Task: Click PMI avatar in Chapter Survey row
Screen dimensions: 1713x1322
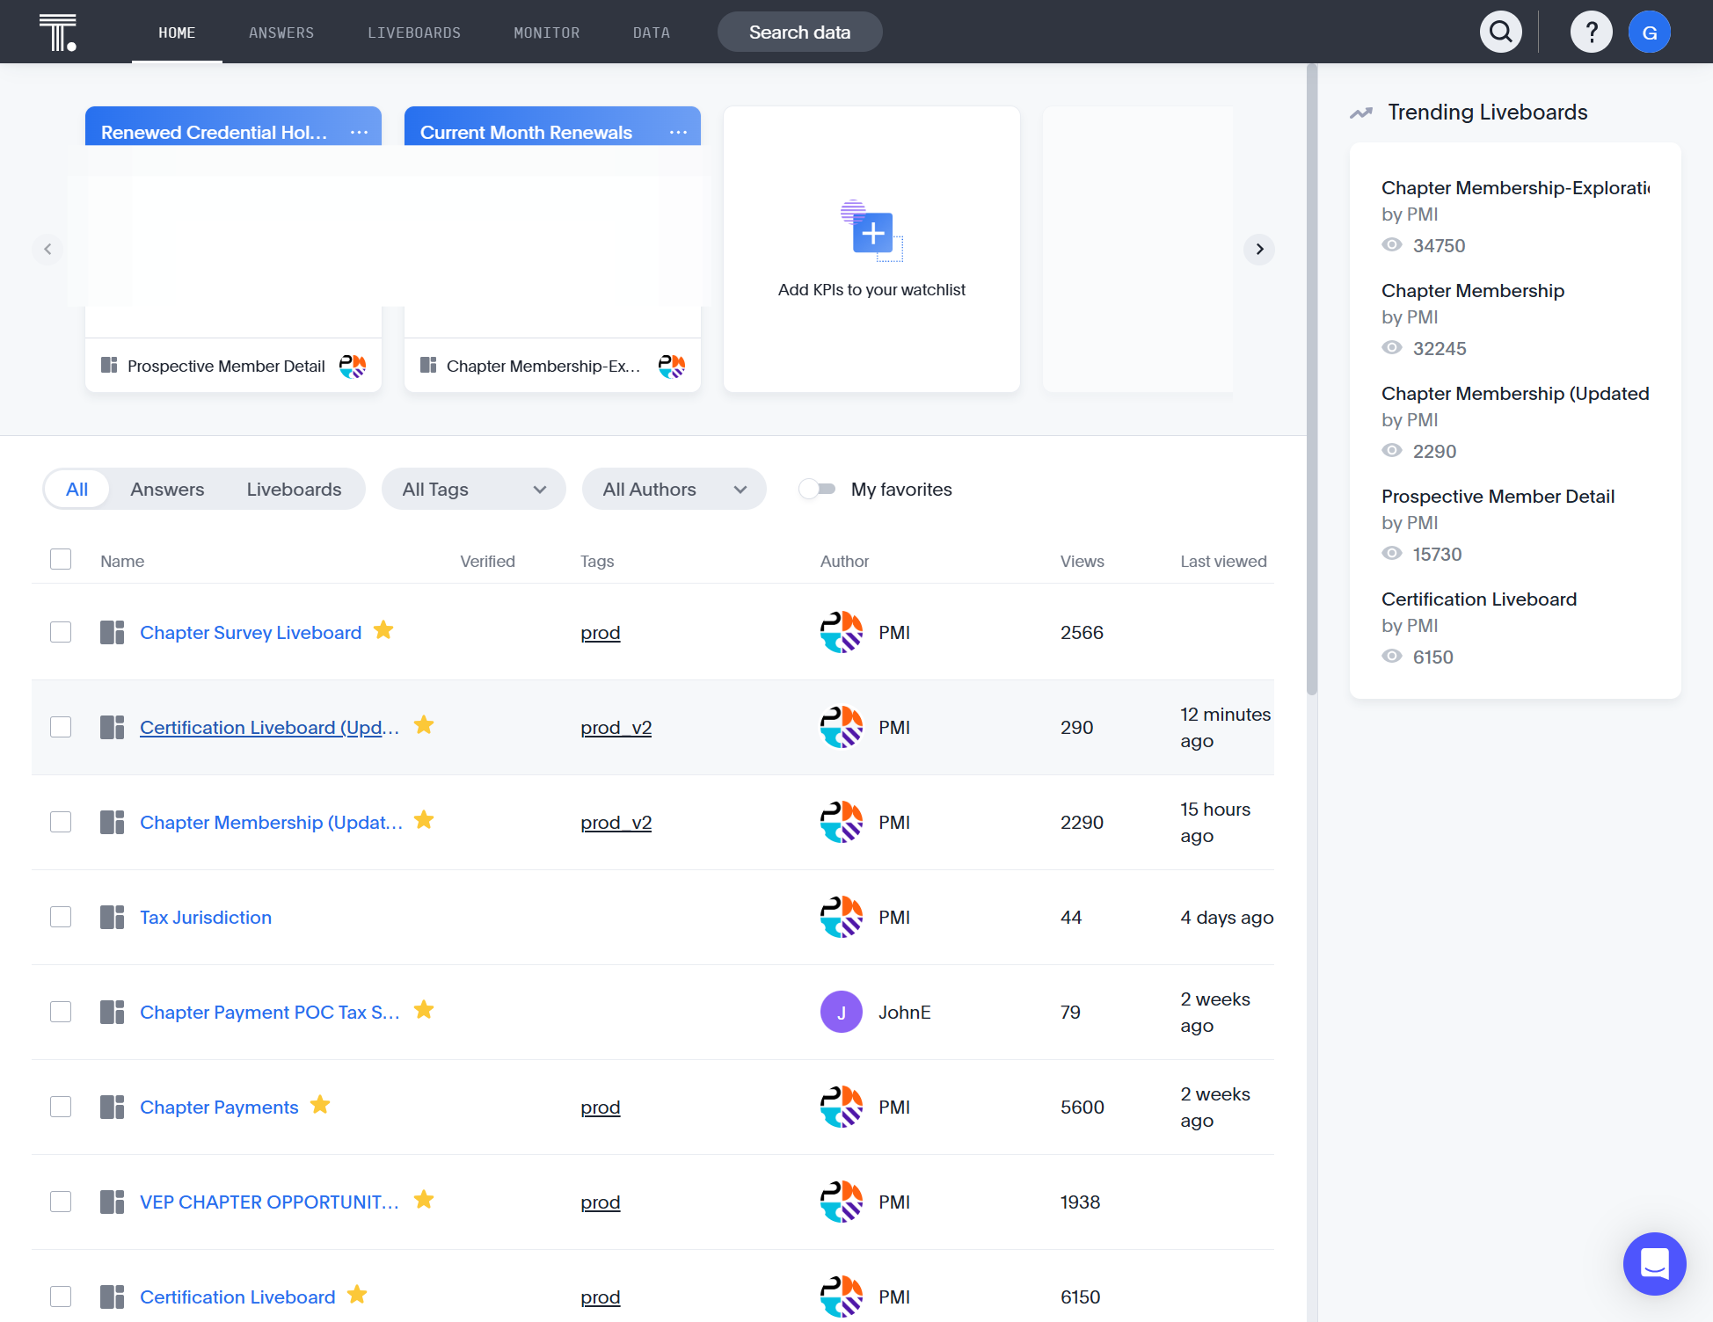Action: (842, 632)
